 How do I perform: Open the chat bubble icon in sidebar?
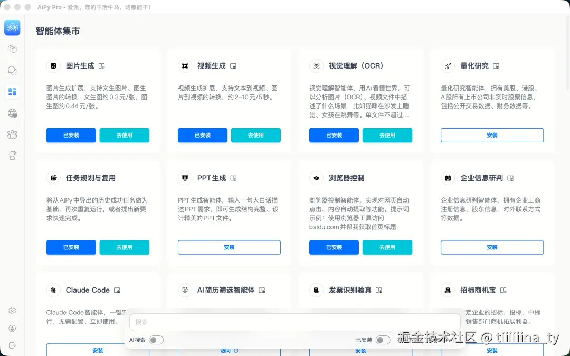(12, 70)
